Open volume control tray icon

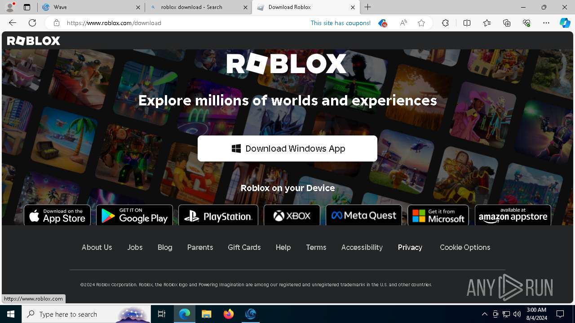pyautogui.click(x=517, y=314)
